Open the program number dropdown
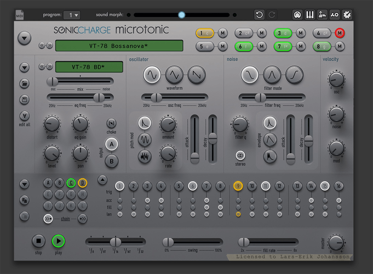Screen dimensions: 373x274 pyautogui.click(x=72, y=15)
